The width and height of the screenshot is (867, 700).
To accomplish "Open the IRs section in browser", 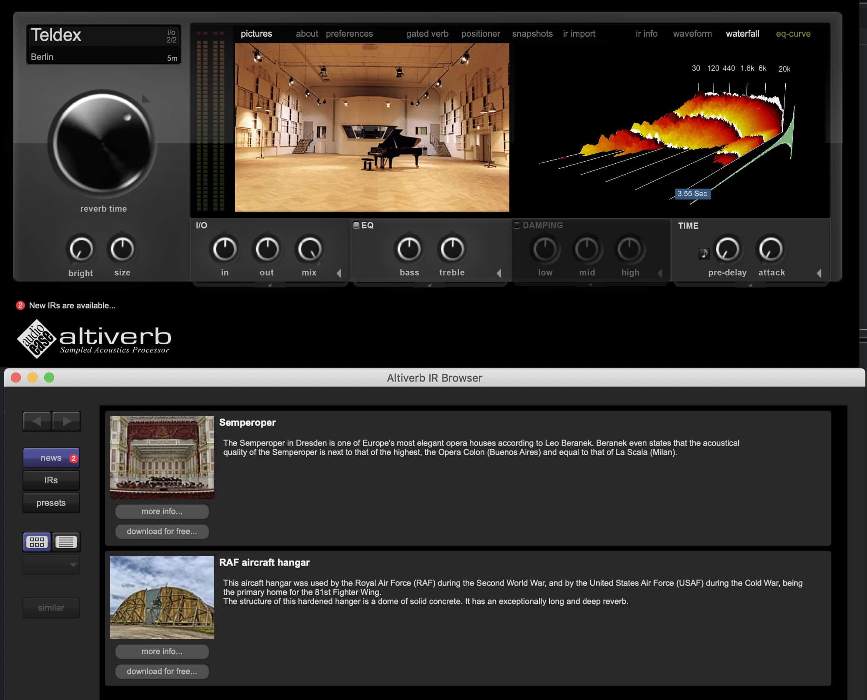I will pyautogui.click(x=51, y=480).
